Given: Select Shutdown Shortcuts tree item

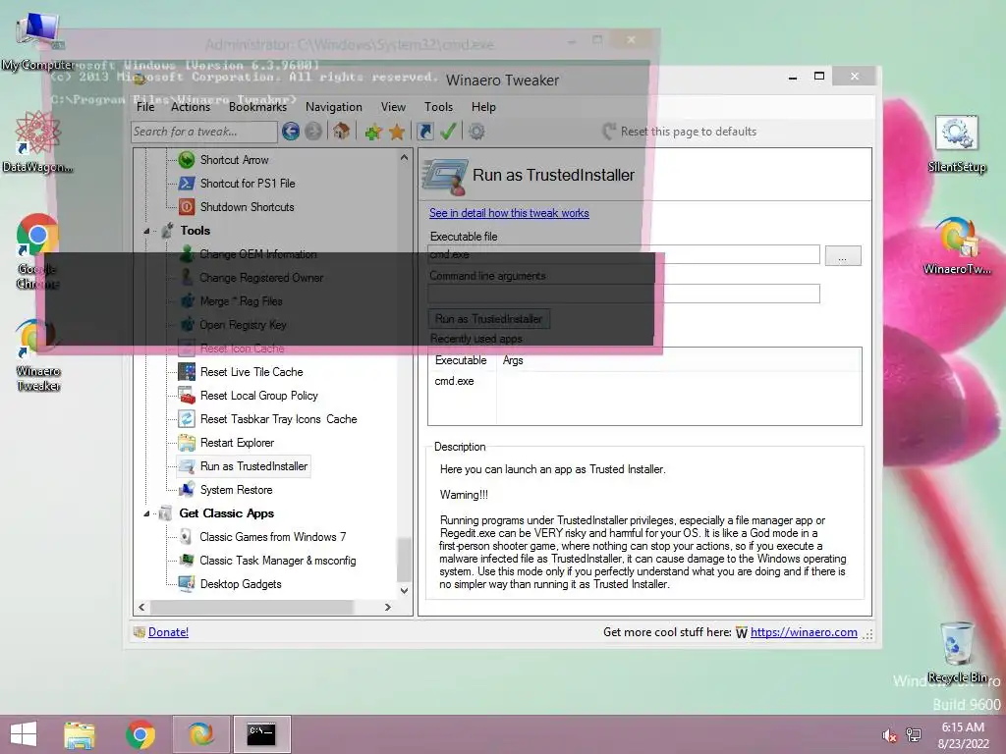Looking at the screenshot, I should click(247, 207).
